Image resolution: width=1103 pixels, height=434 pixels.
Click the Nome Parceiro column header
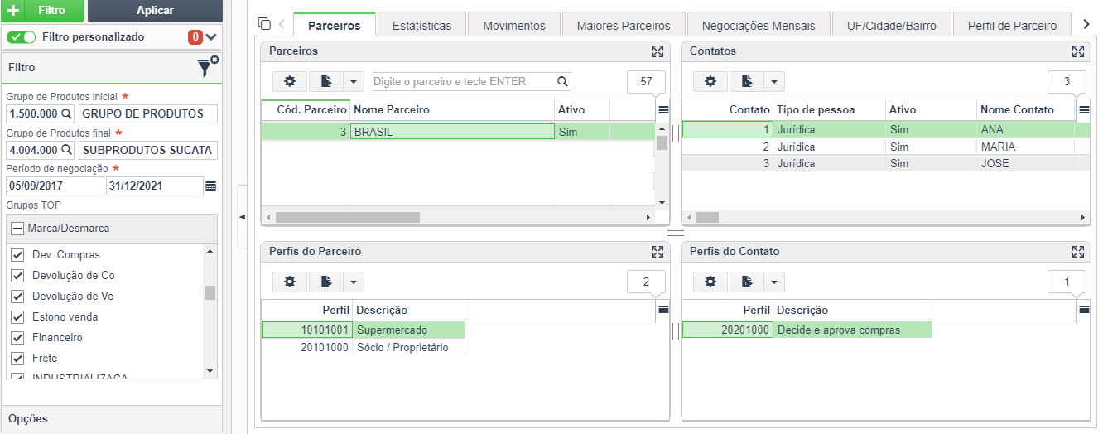tap(452, 109)
